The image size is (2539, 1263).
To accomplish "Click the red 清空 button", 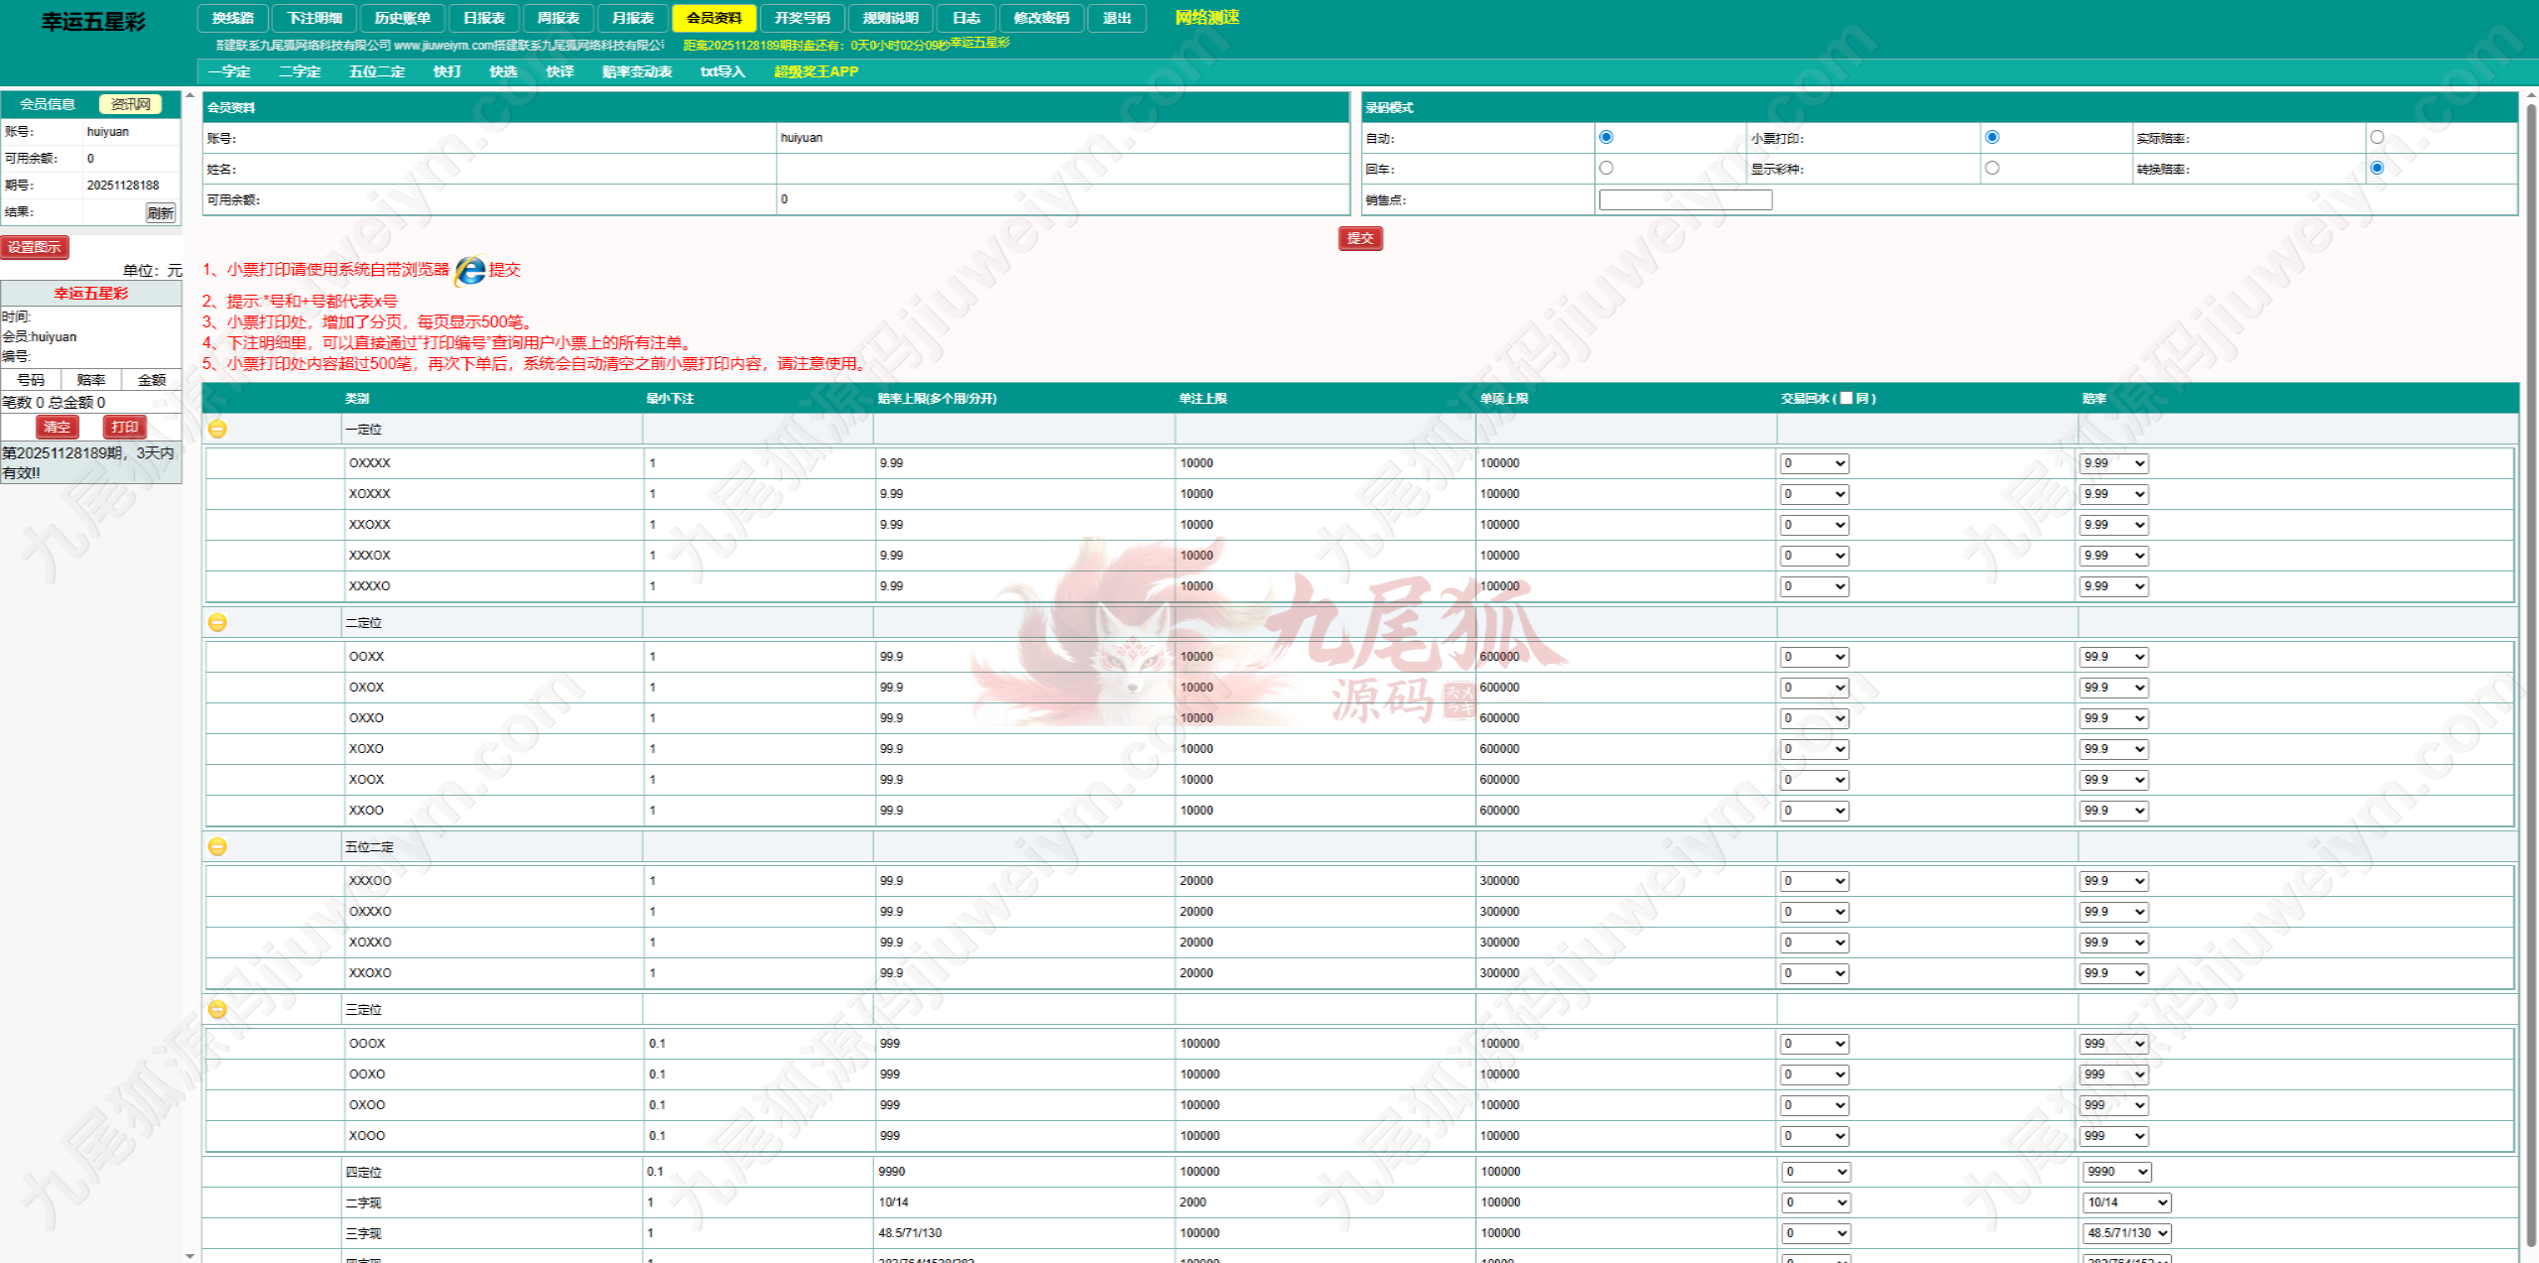I will pos(57,427).
